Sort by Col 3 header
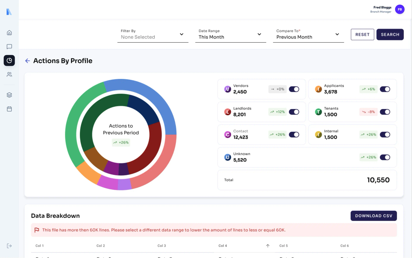Image resolution: width=412 pixels, height=258 pixels. click(161, 246)
